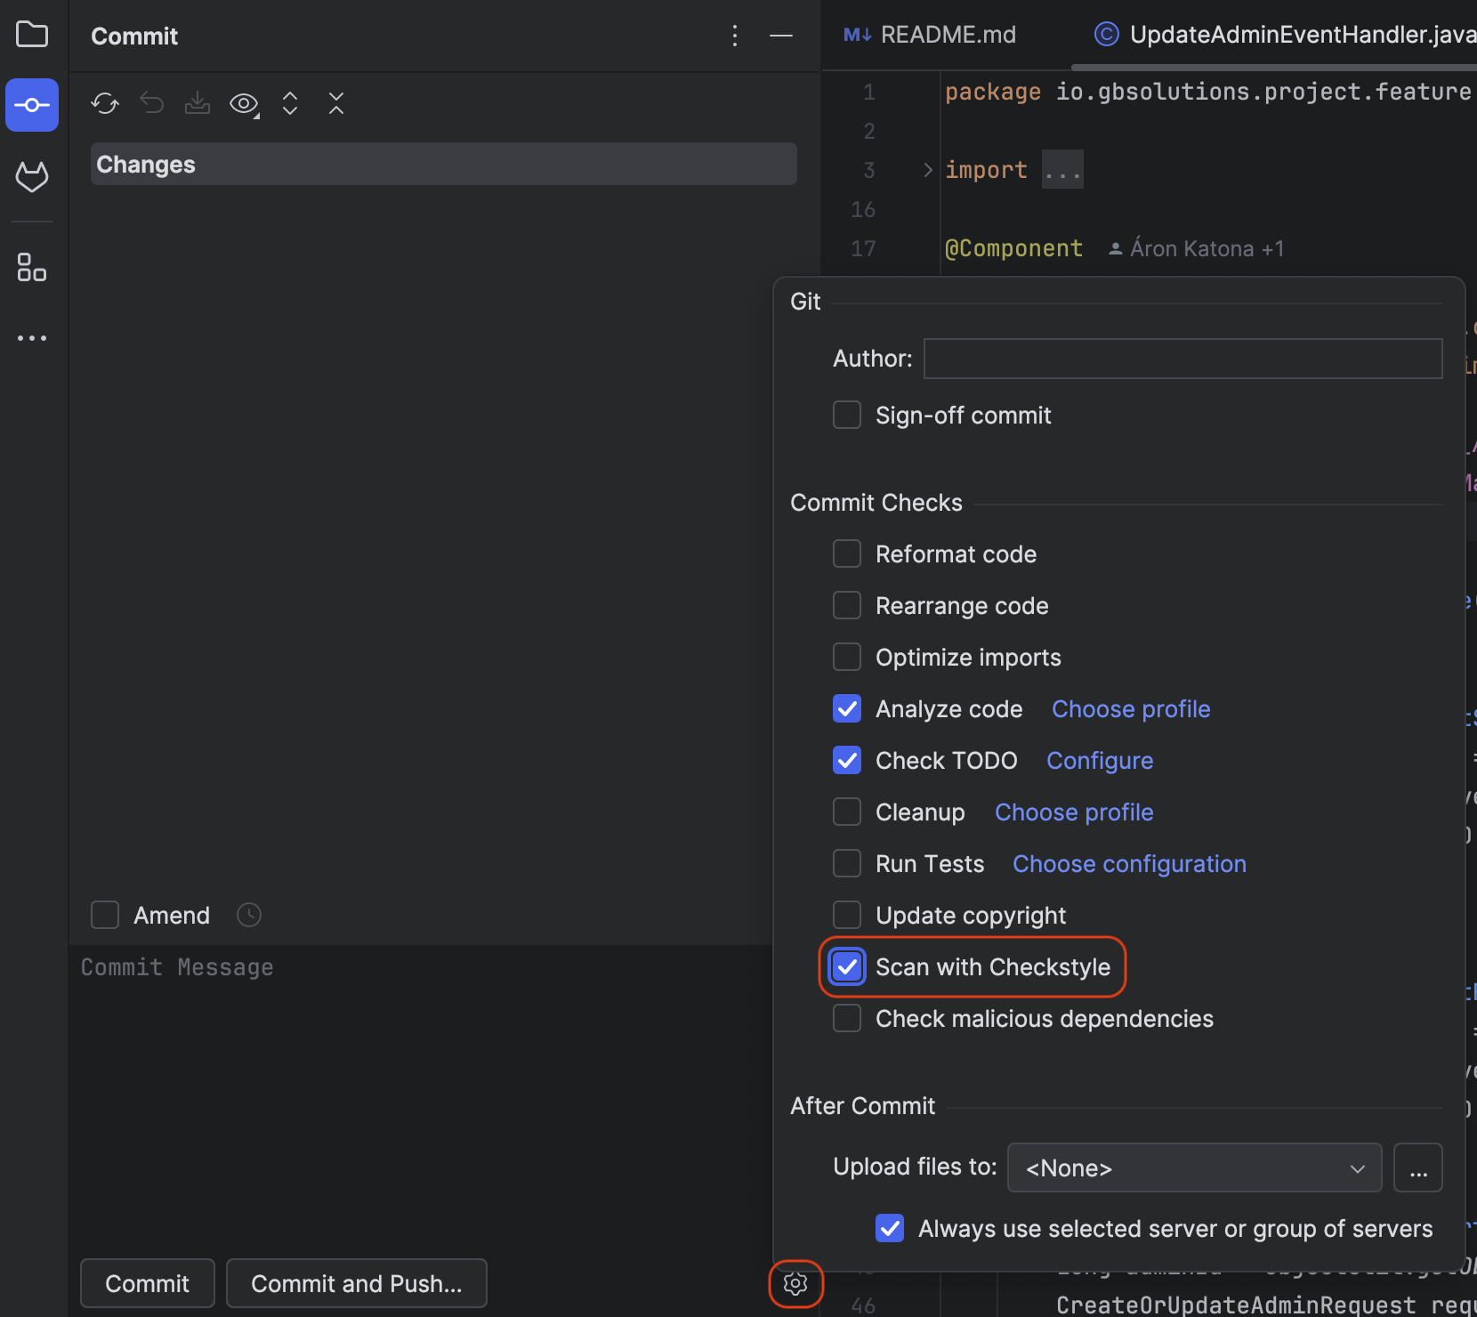This screenshot has width=1477, height=1317.
Task: Switch to README.md tab
Action: pyautogui.click(x=931, y=35)
